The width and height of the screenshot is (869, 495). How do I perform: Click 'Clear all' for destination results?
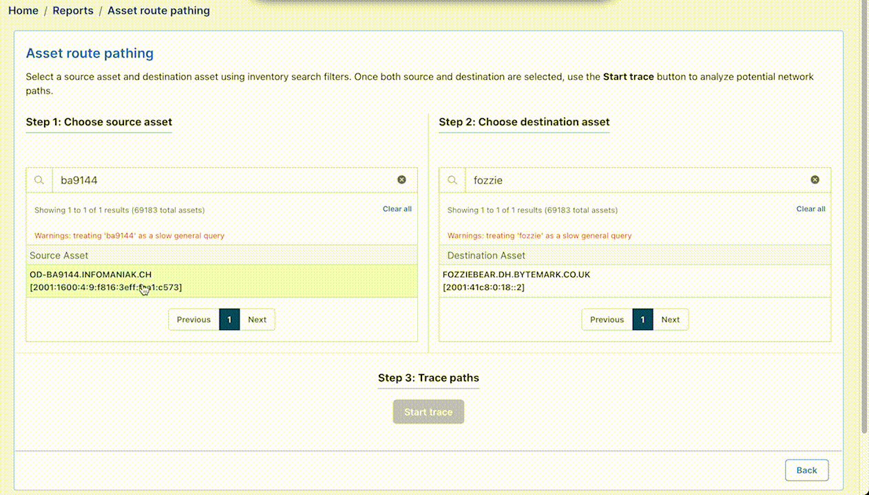[x=810, y=209]
